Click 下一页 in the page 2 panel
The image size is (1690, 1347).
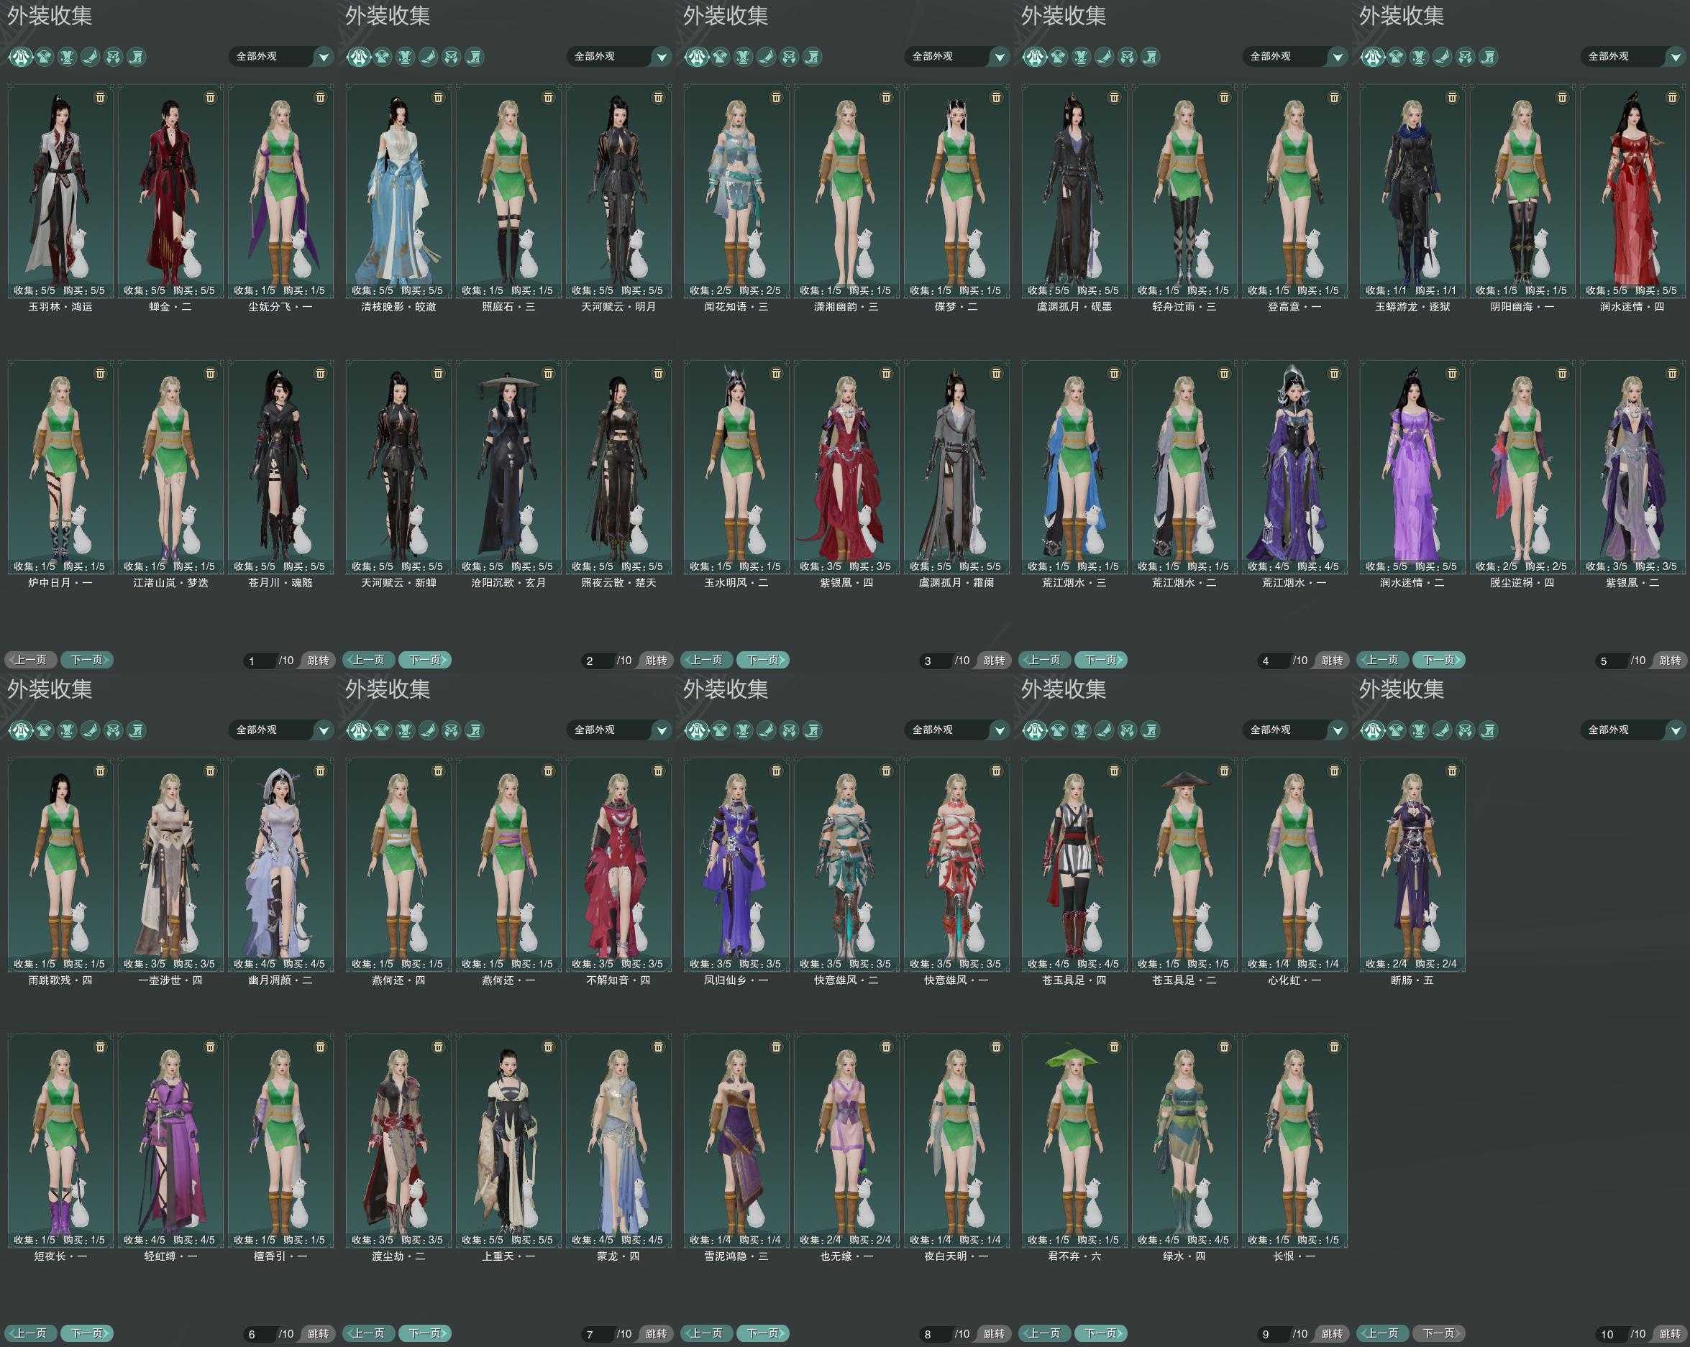click(x=425, y=660)
